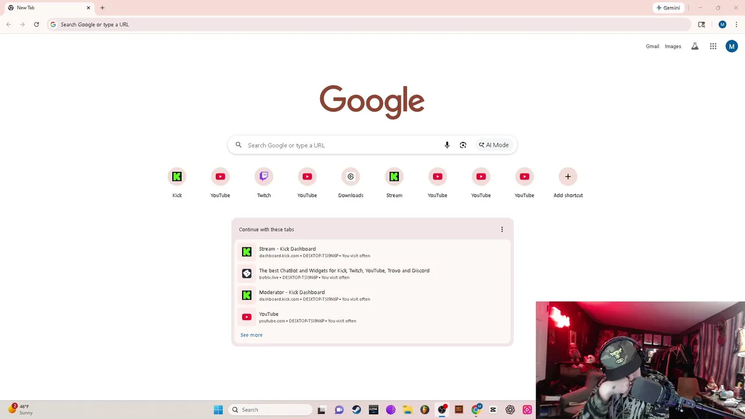Click the Chrome icon on the taskbar
Image resolution: width=745 pixels, height=419 pixels.
476,410
